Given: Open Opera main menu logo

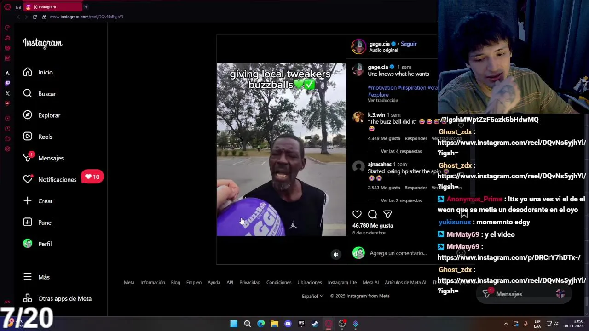Looking at the screenshot, I should pos(7,7).
